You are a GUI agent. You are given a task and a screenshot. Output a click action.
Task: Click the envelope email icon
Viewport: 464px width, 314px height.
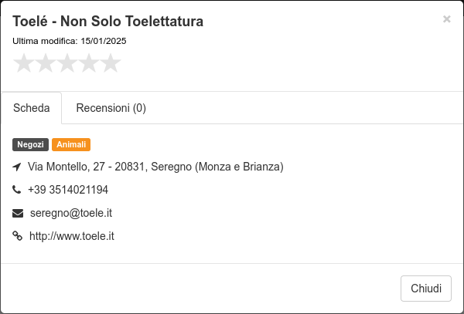[18, 213]
